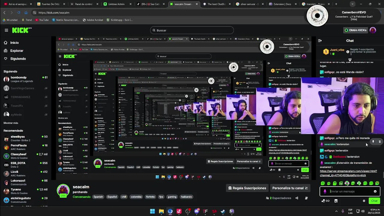Open LizzB recommended channel
The width and height of the screenshot is (384, 216).
click(x=25, y=173)
